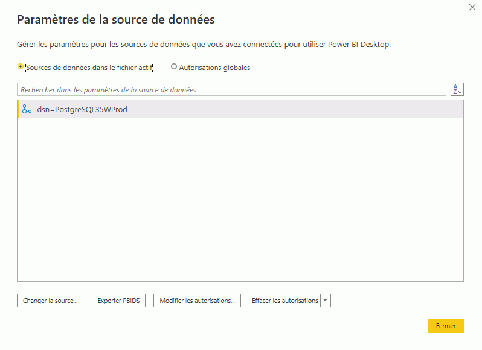482x350 pixels.
Task: Select the "Autorisations globales" radio button
Action: pyautogui.click(x=174, y=66)
